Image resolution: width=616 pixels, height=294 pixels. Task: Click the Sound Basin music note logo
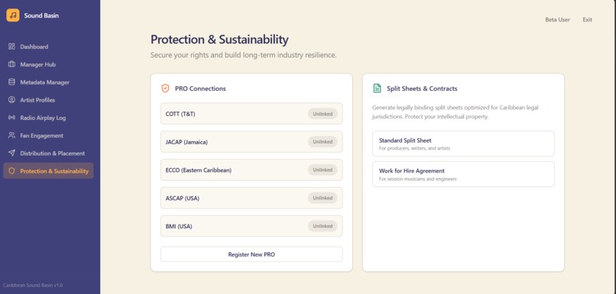12,15
